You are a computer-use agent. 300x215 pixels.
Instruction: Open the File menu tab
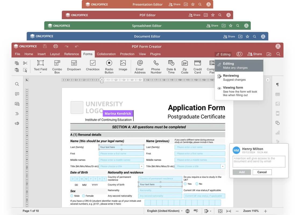(x=17, y=54)
